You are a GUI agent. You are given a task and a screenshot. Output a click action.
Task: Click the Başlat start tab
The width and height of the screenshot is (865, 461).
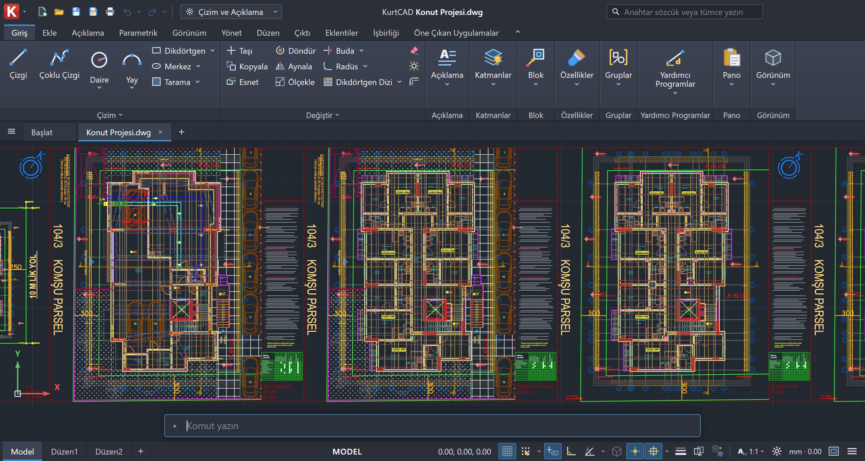coord(42,132)
